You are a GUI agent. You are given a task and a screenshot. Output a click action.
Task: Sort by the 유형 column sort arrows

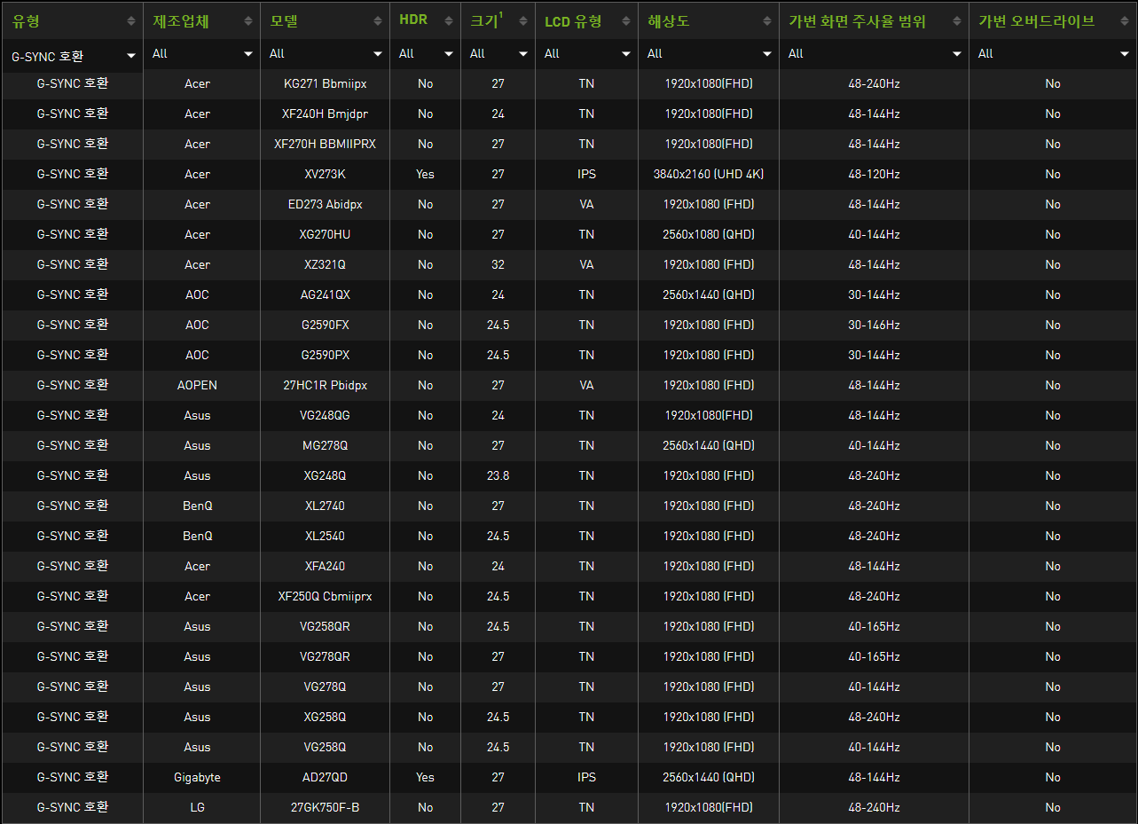tap(131, 20)
